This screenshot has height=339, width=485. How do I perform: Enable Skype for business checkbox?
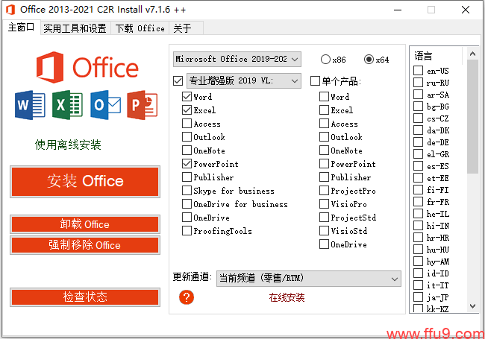[x=187, y=191]
